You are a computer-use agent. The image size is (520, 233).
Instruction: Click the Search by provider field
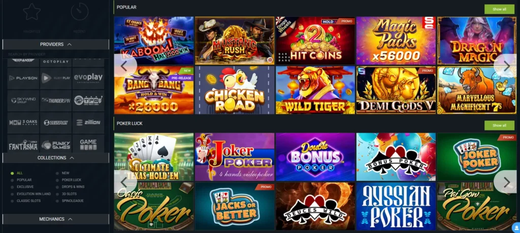tap(56, 54)
